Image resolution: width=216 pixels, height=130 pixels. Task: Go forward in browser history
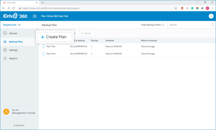9,8
